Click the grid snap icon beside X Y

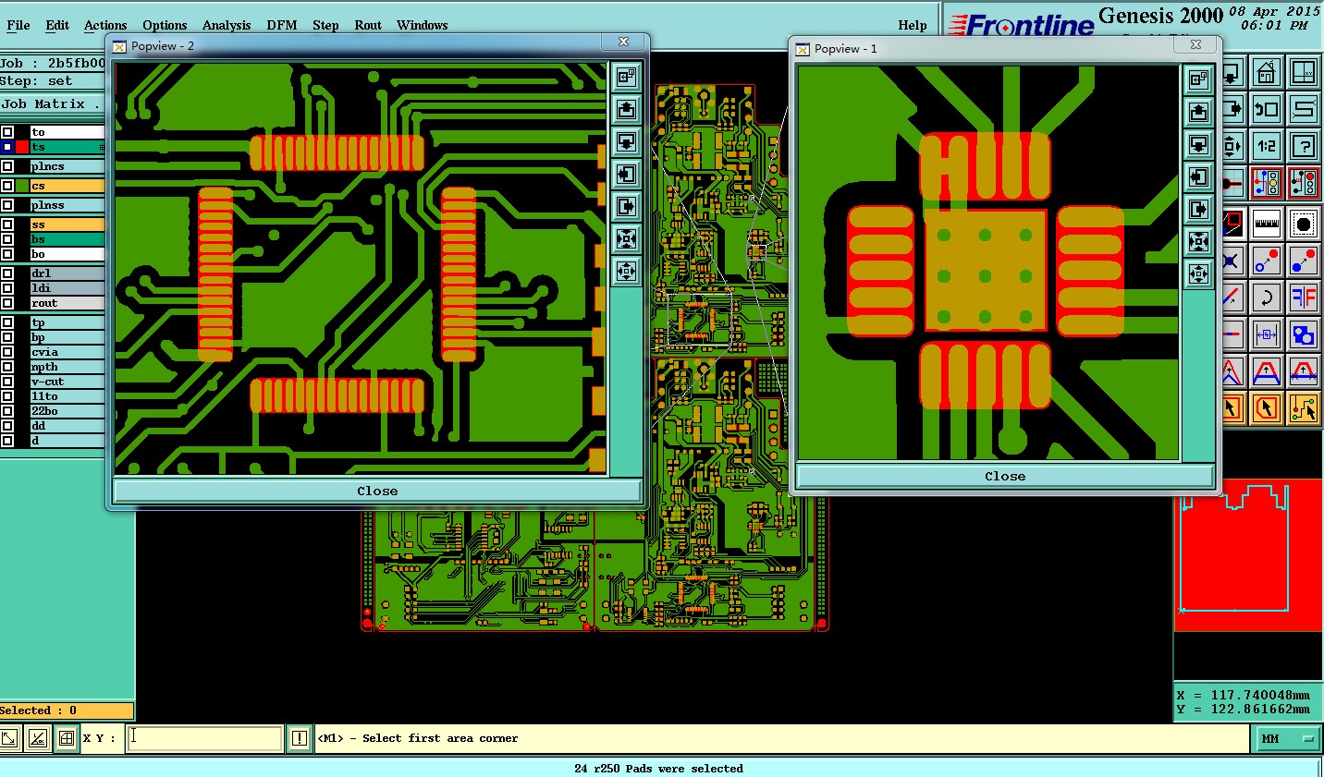[x=67, y=738]
